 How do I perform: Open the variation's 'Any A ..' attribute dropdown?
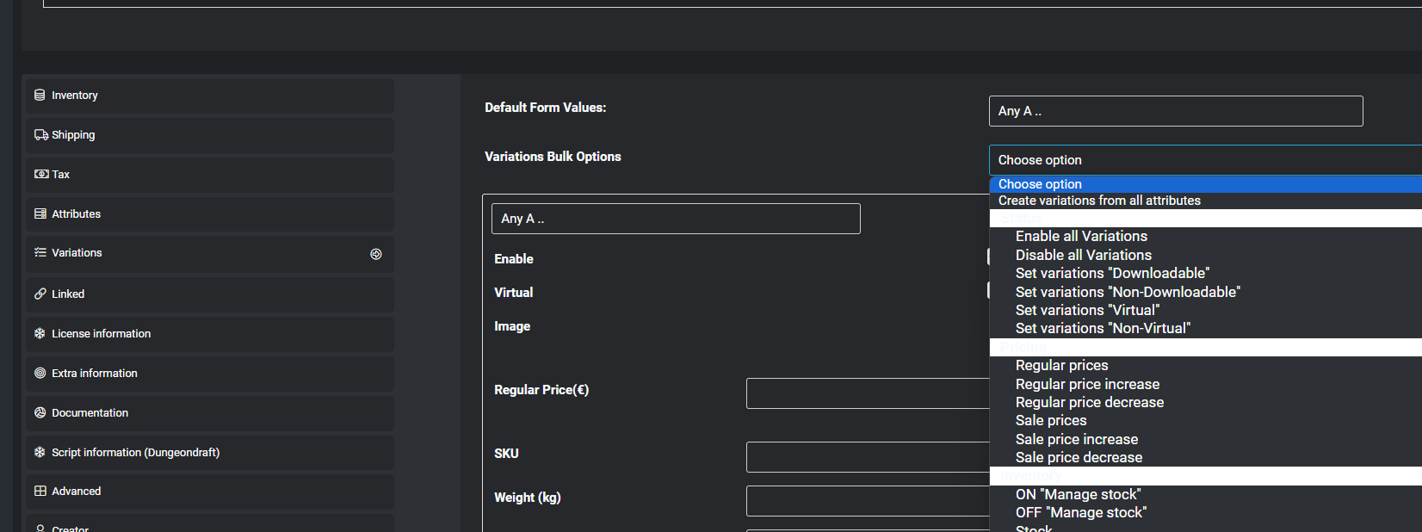675,219
